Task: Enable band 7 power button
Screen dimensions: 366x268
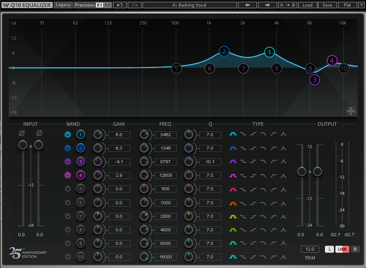Action: pos(68,216)
